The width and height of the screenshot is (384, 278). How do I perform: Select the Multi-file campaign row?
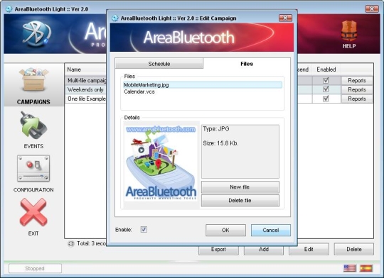[86, 80]
